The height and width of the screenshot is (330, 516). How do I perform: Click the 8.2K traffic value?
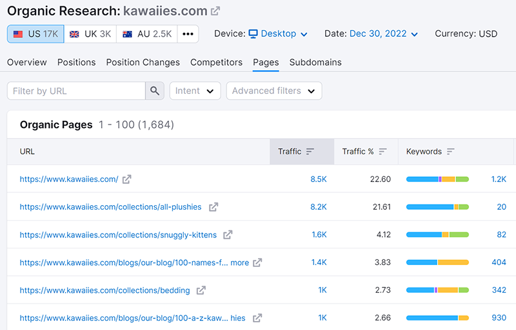(319, 207)
